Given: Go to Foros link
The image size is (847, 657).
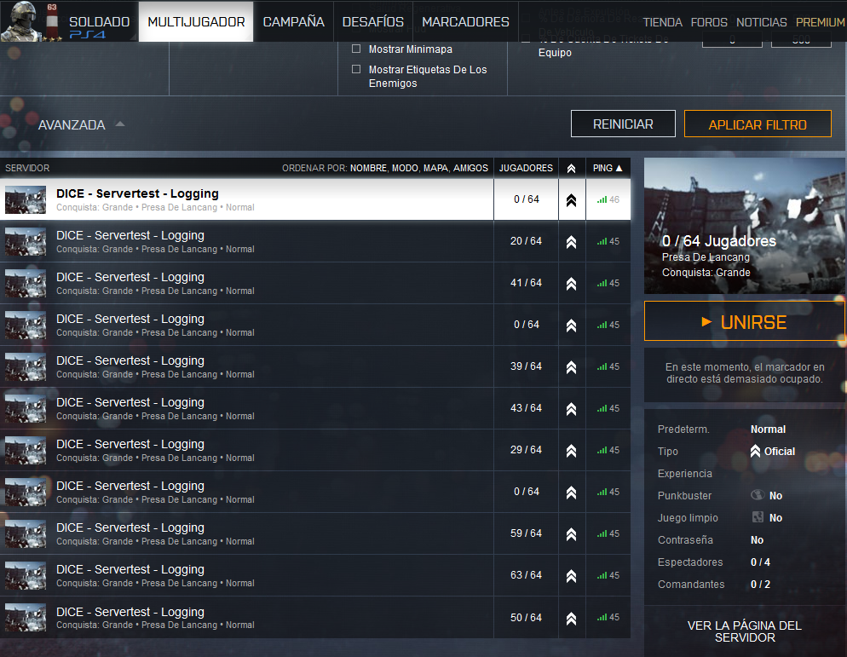Looking at the screenshot, I should click(709, 22).
